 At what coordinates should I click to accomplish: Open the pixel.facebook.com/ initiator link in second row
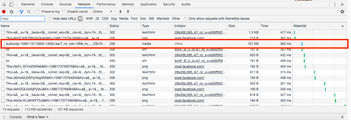(x=189, y=38)
